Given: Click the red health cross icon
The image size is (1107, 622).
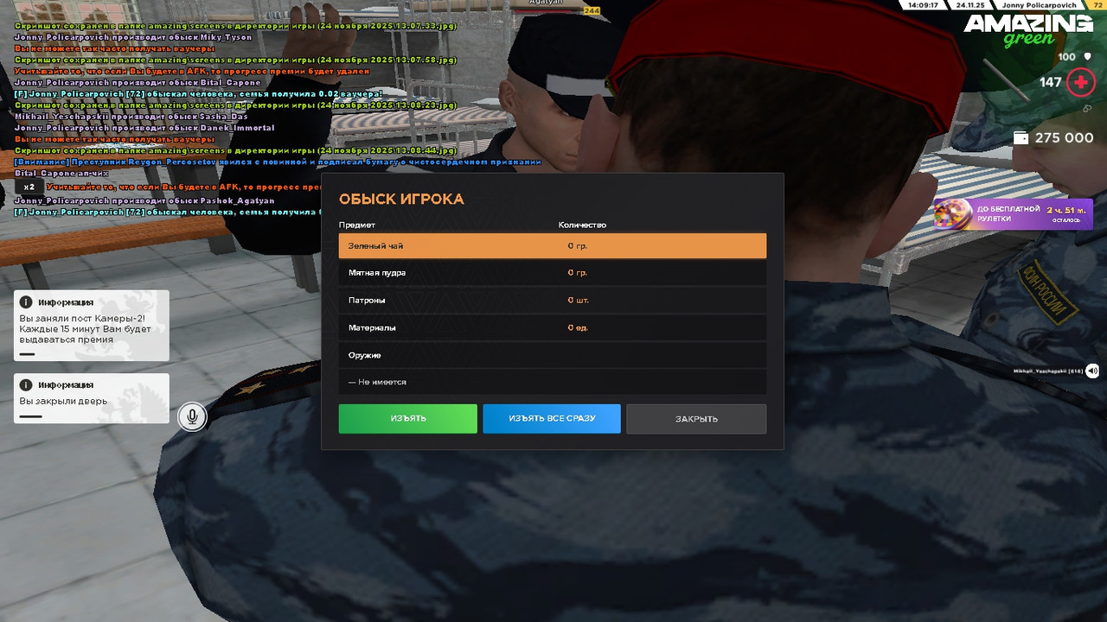Looking at the screenshot, I should click(1080, 83).
